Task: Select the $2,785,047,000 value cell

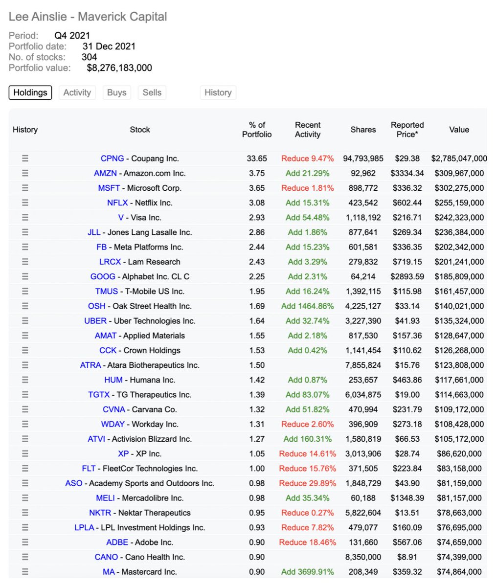Action: click(459, 158)
